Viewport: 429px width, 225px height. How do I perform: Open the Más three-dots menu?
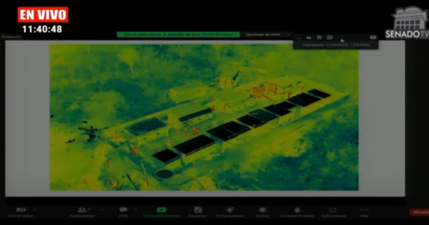365,212
